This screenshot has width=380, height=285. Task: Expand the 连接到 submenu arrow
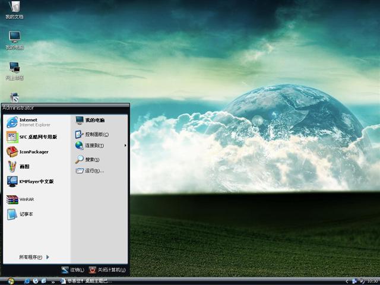[x=125, y=145]
